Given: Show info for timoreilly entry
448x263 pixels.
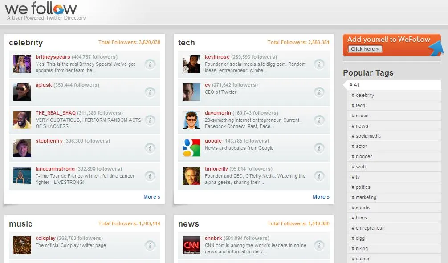Looking at the screenshot, I should (x=319, y=176).
